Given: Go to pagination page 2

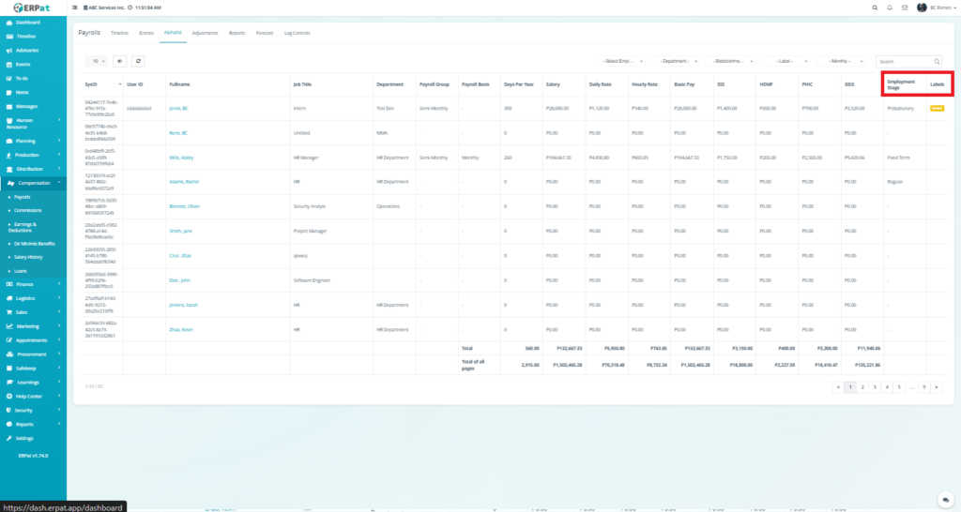Looking at the screenshot, I should coord(862,386).
